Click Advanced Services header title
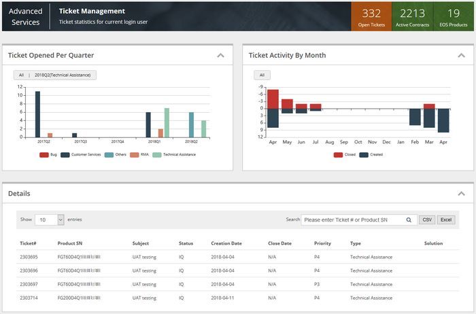476x314 pixels. (26, 17)
